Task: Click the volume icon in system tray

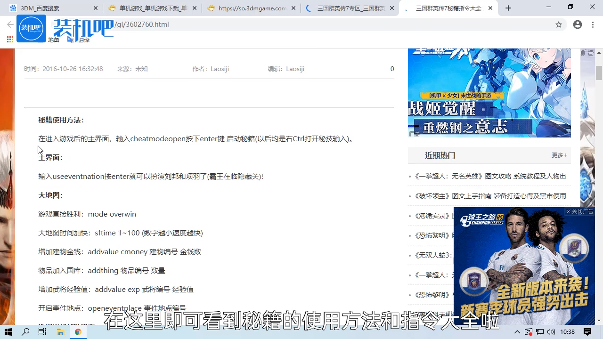Action: point(552,332)
